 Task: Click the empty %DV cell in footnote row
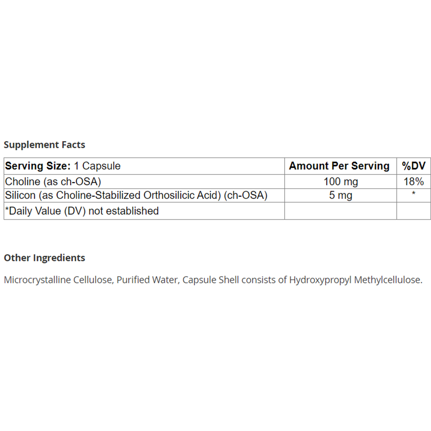click(x=413, y=211)
